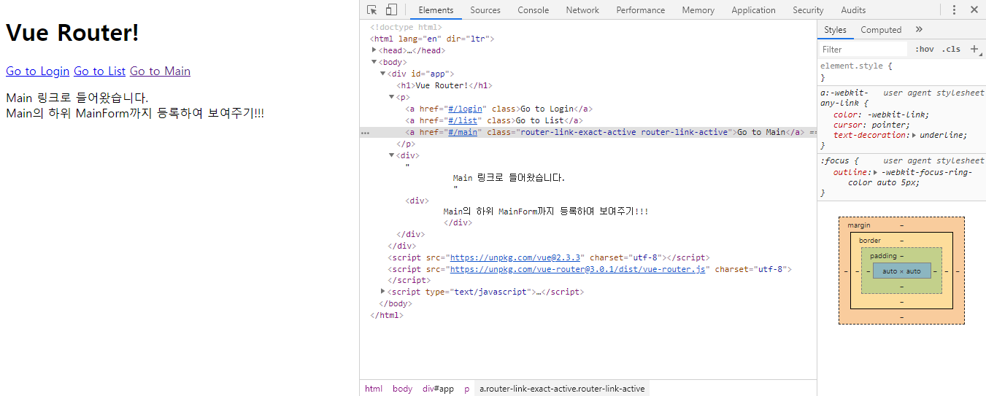The height and width of the screenshot is (396, 986).
Task: Edit the color: -webkit-link value
Action: pos(898,114)
